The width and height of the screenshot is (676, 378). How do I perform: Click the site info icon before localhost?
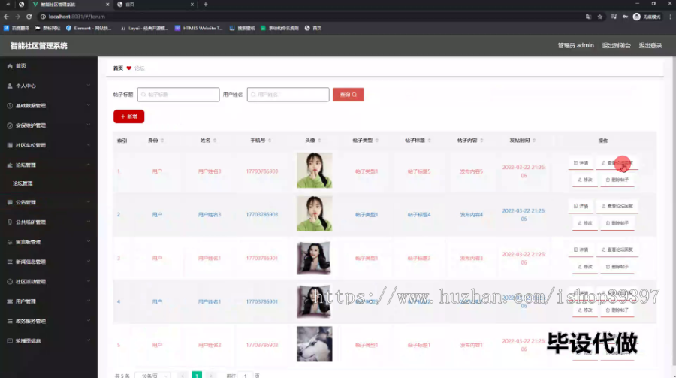43,17
